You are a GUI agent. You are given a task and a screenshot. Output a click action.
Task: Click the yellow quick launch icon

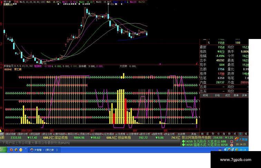[21, 150]
